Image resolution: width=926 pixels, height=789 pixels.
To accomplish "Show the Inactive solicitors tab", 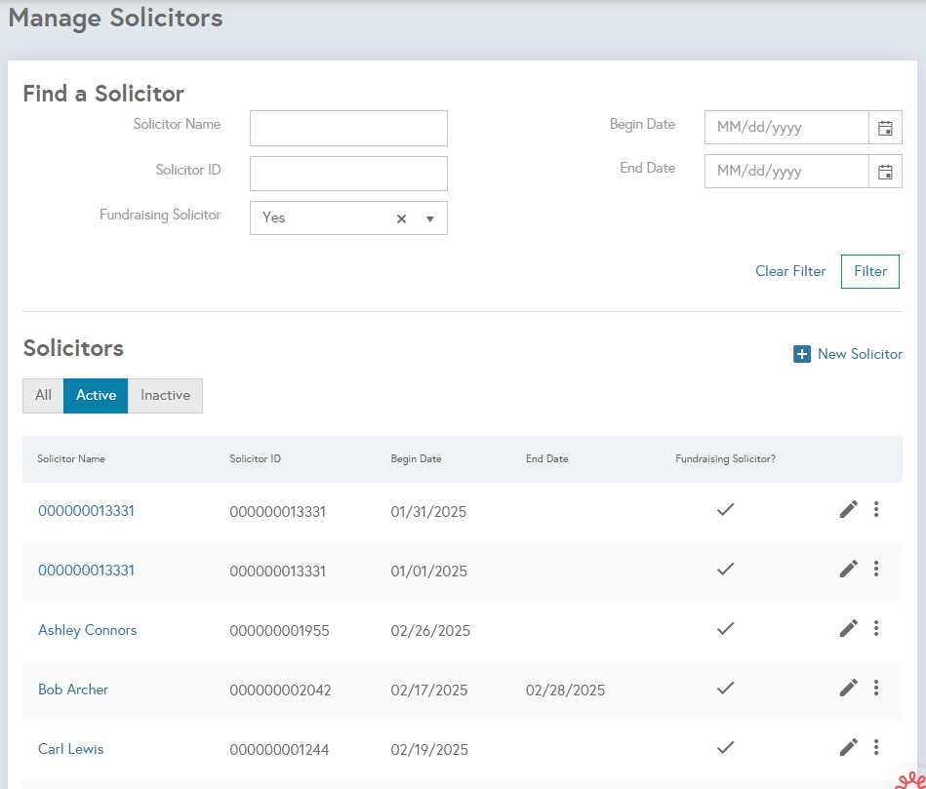I will coord(165,395).
